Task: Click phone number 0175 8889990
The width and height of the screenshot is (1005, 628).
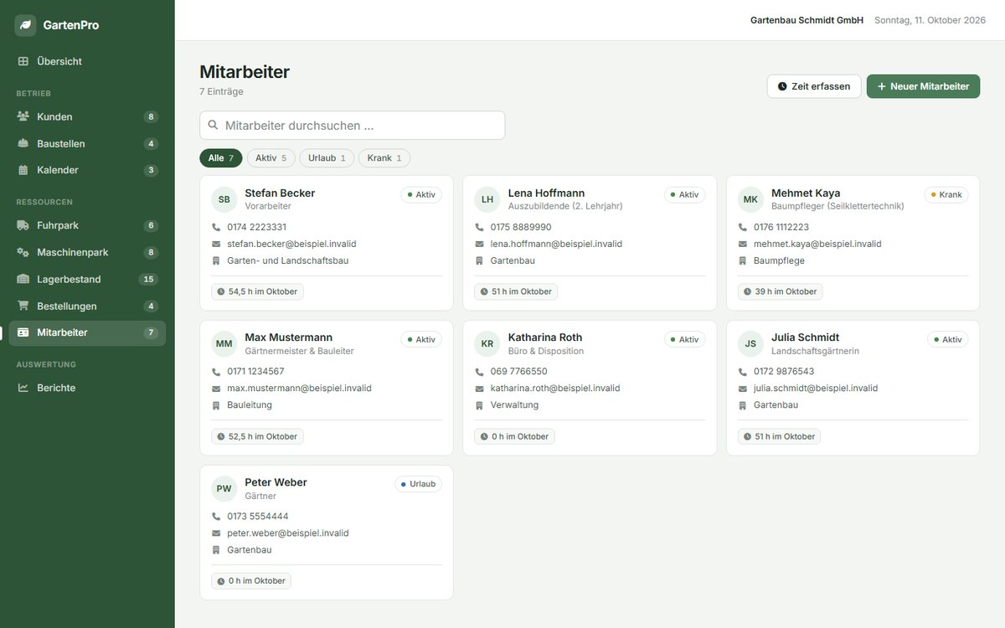Action: point(521,227)
